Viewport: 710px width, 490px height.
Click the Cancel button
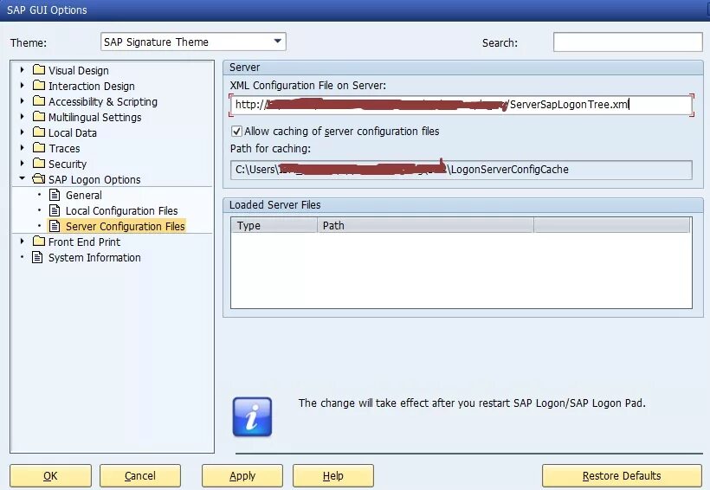140,476
